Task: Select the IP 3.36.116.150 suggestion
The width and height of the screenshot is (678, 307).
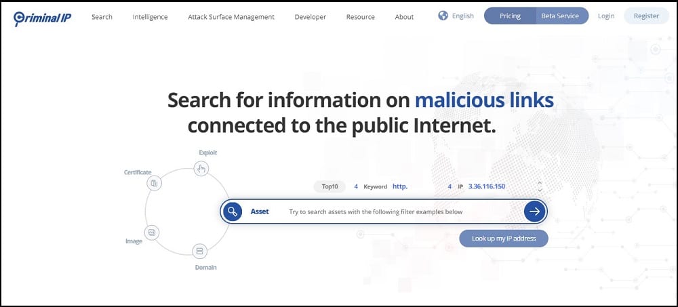Action: pos(487,186)
